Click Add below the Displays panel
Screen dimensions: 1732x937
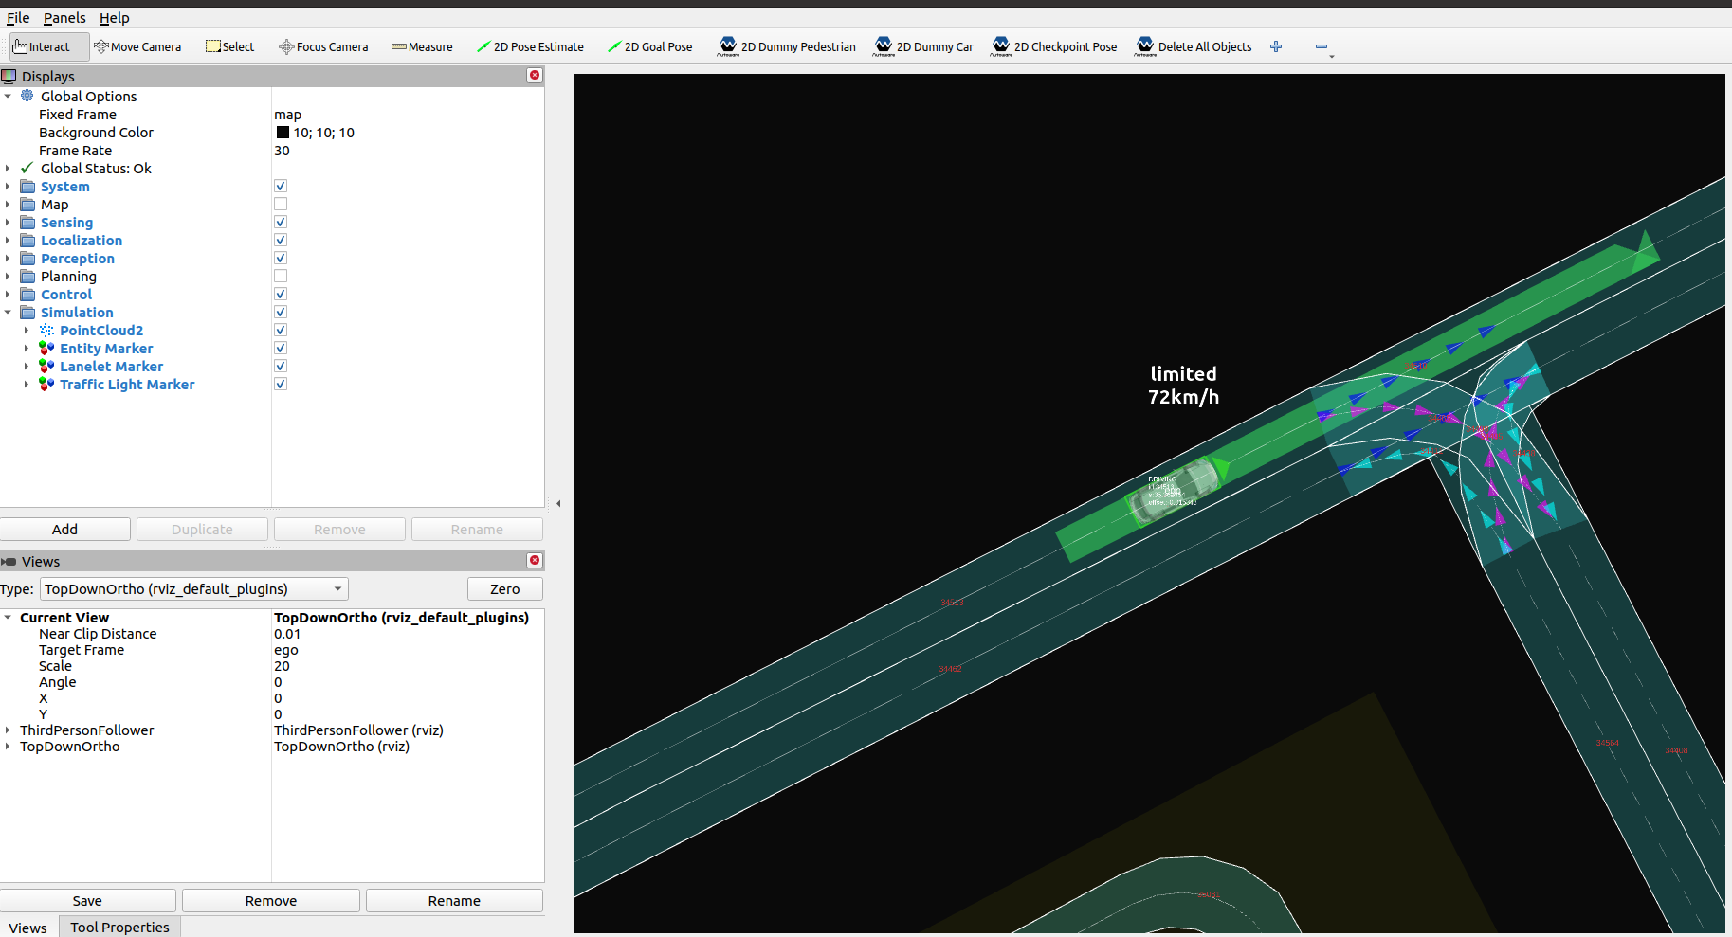65,529
